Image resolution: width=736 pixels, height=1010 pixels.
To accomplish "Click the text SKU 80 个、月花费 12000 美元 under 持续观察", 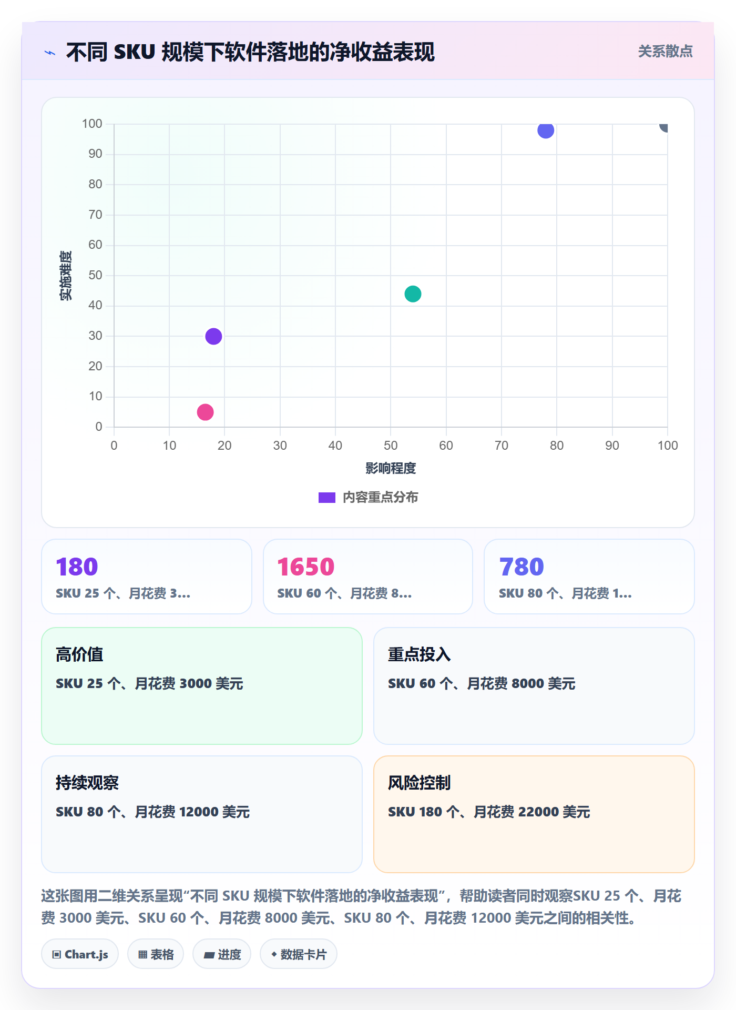I will [152, 812].
